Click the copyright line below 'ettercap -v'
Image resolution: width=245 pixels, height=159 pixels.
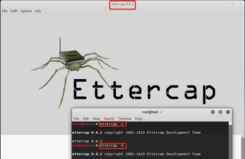136,133
